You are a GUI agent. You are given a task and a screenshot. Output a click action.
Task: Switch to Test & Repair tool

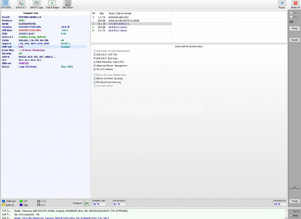tap(52, 4)
